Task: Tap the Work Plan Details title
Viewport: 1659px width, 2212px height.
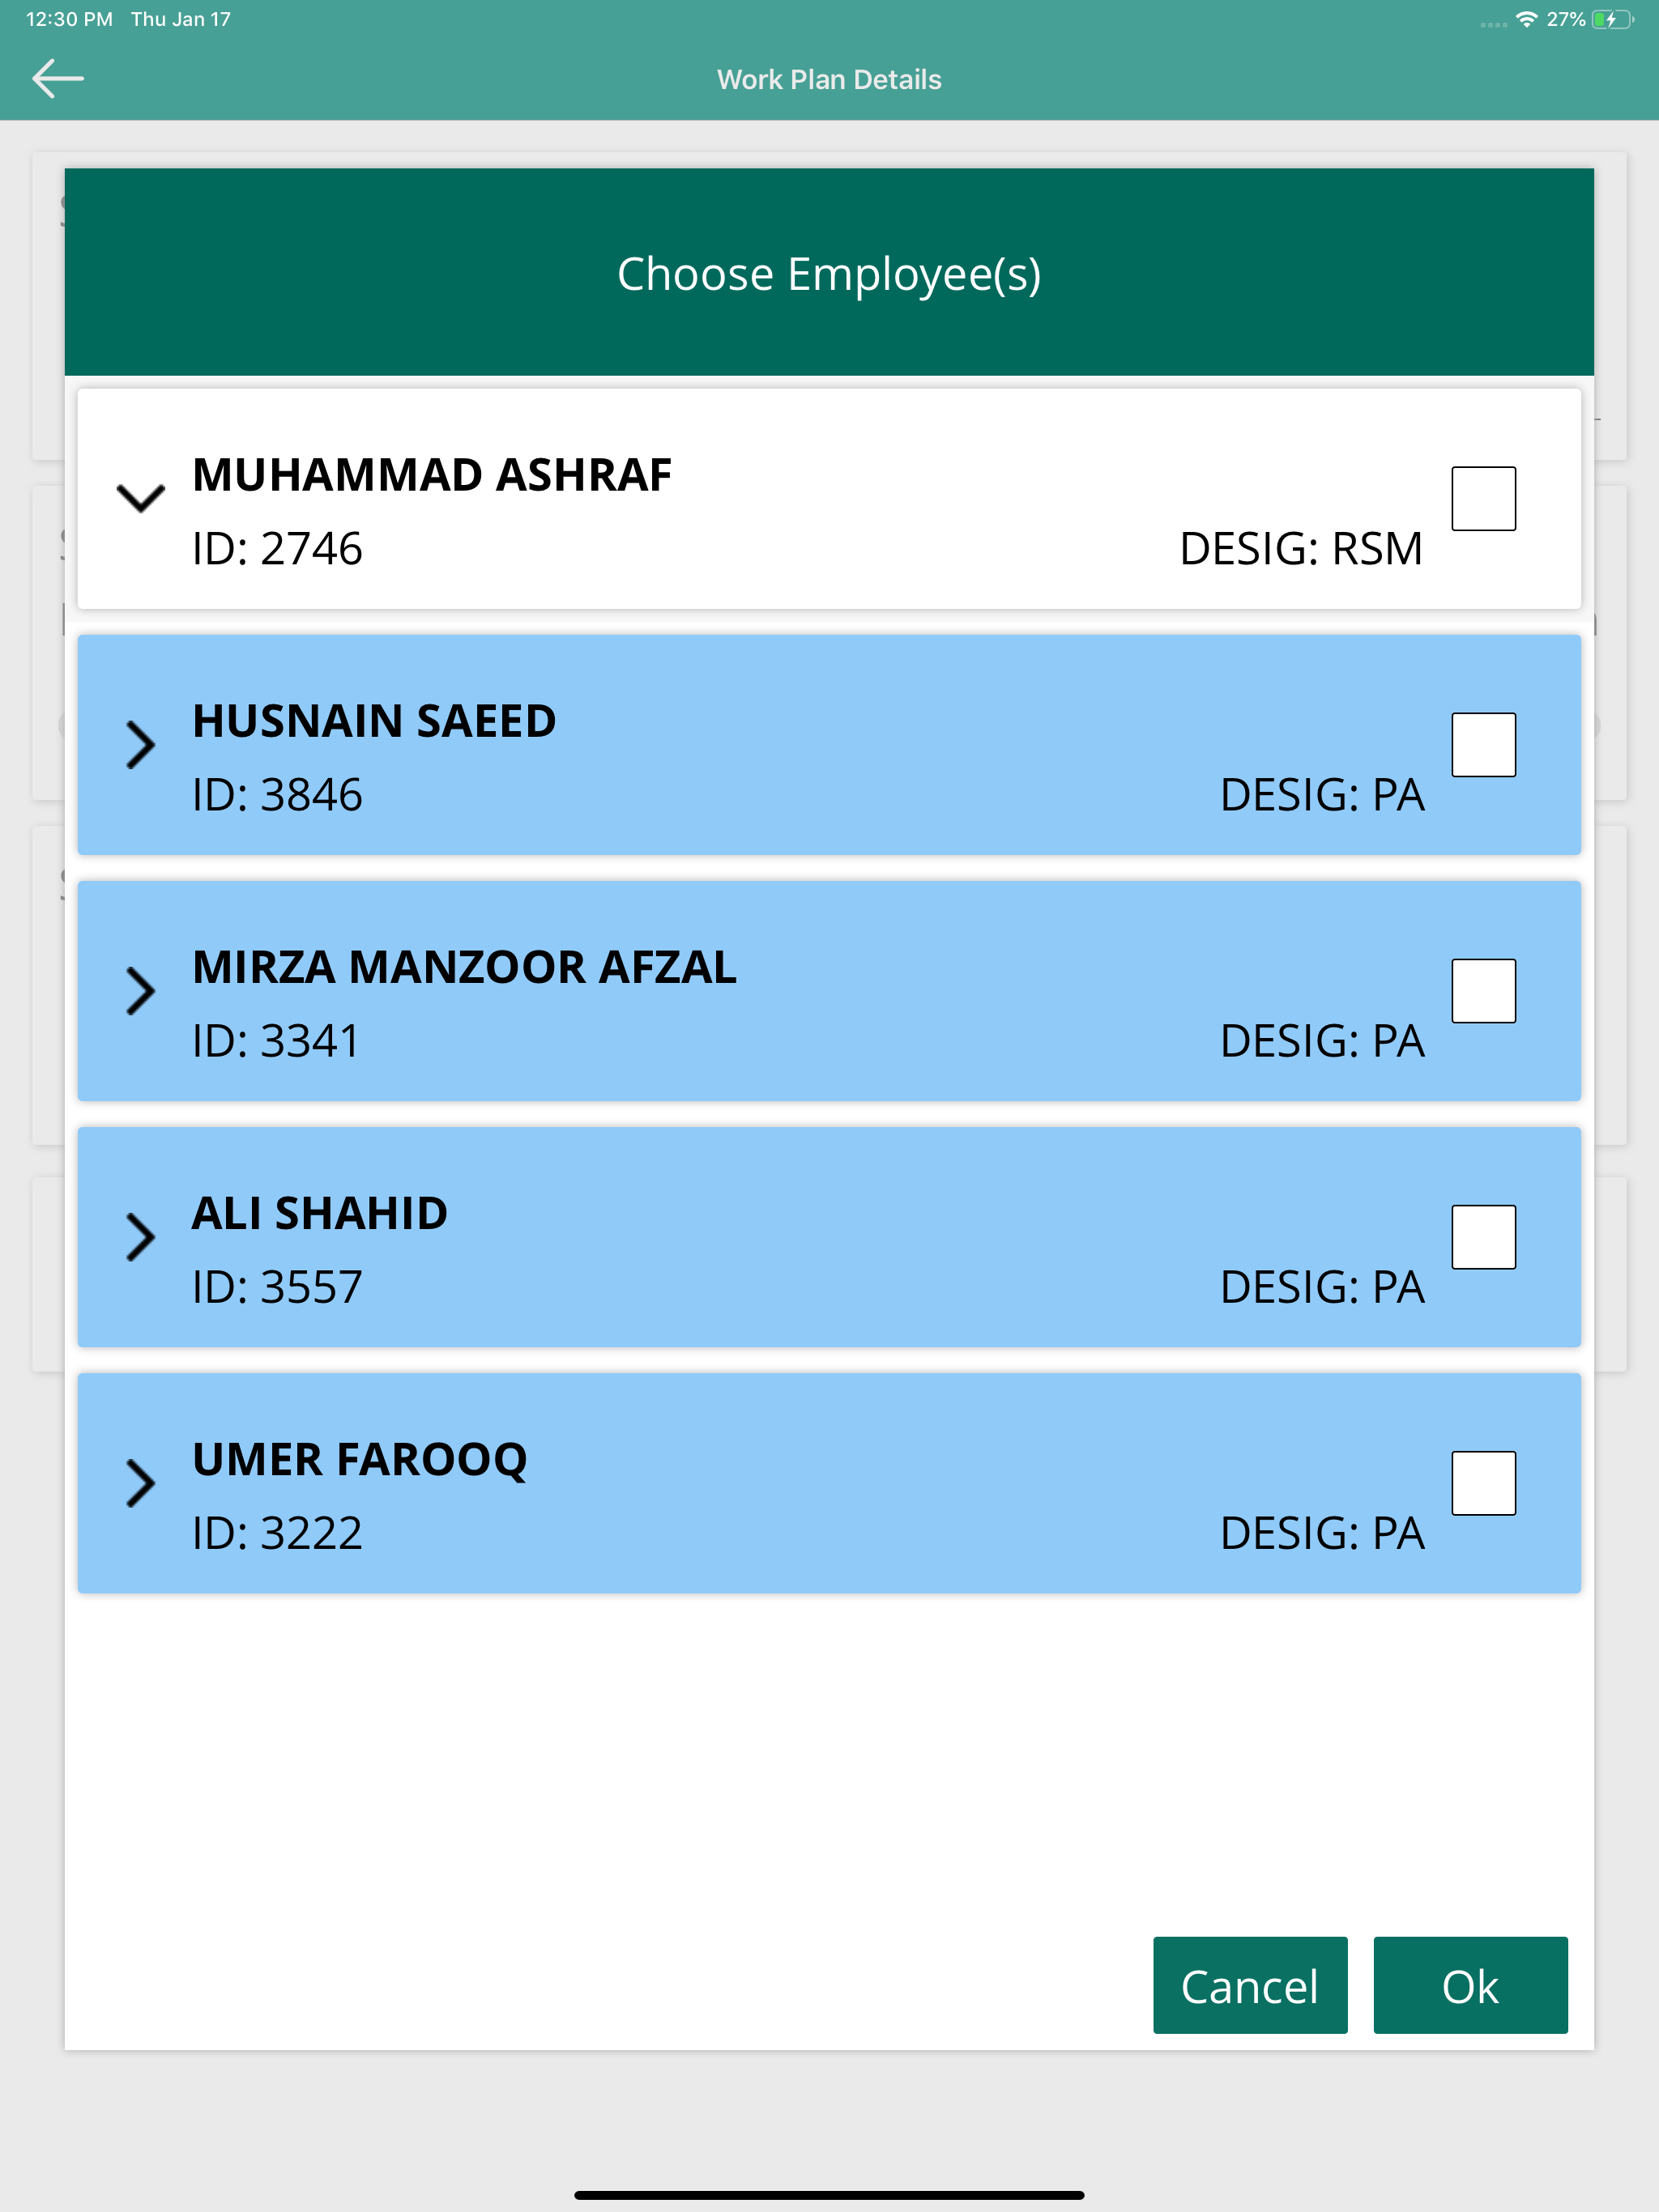Action: pyautogui.click(x=829, y=80)
